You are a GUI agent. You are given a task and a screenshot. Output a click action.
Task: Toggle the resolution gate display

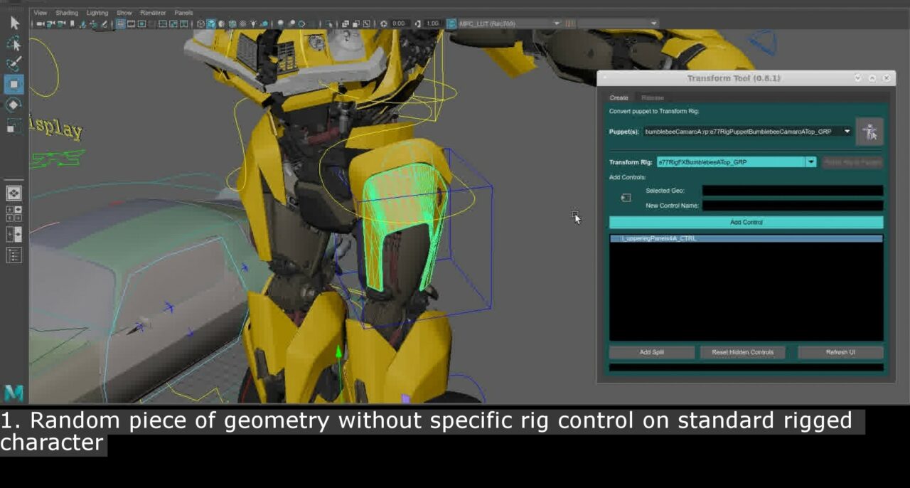coord(141,23)
